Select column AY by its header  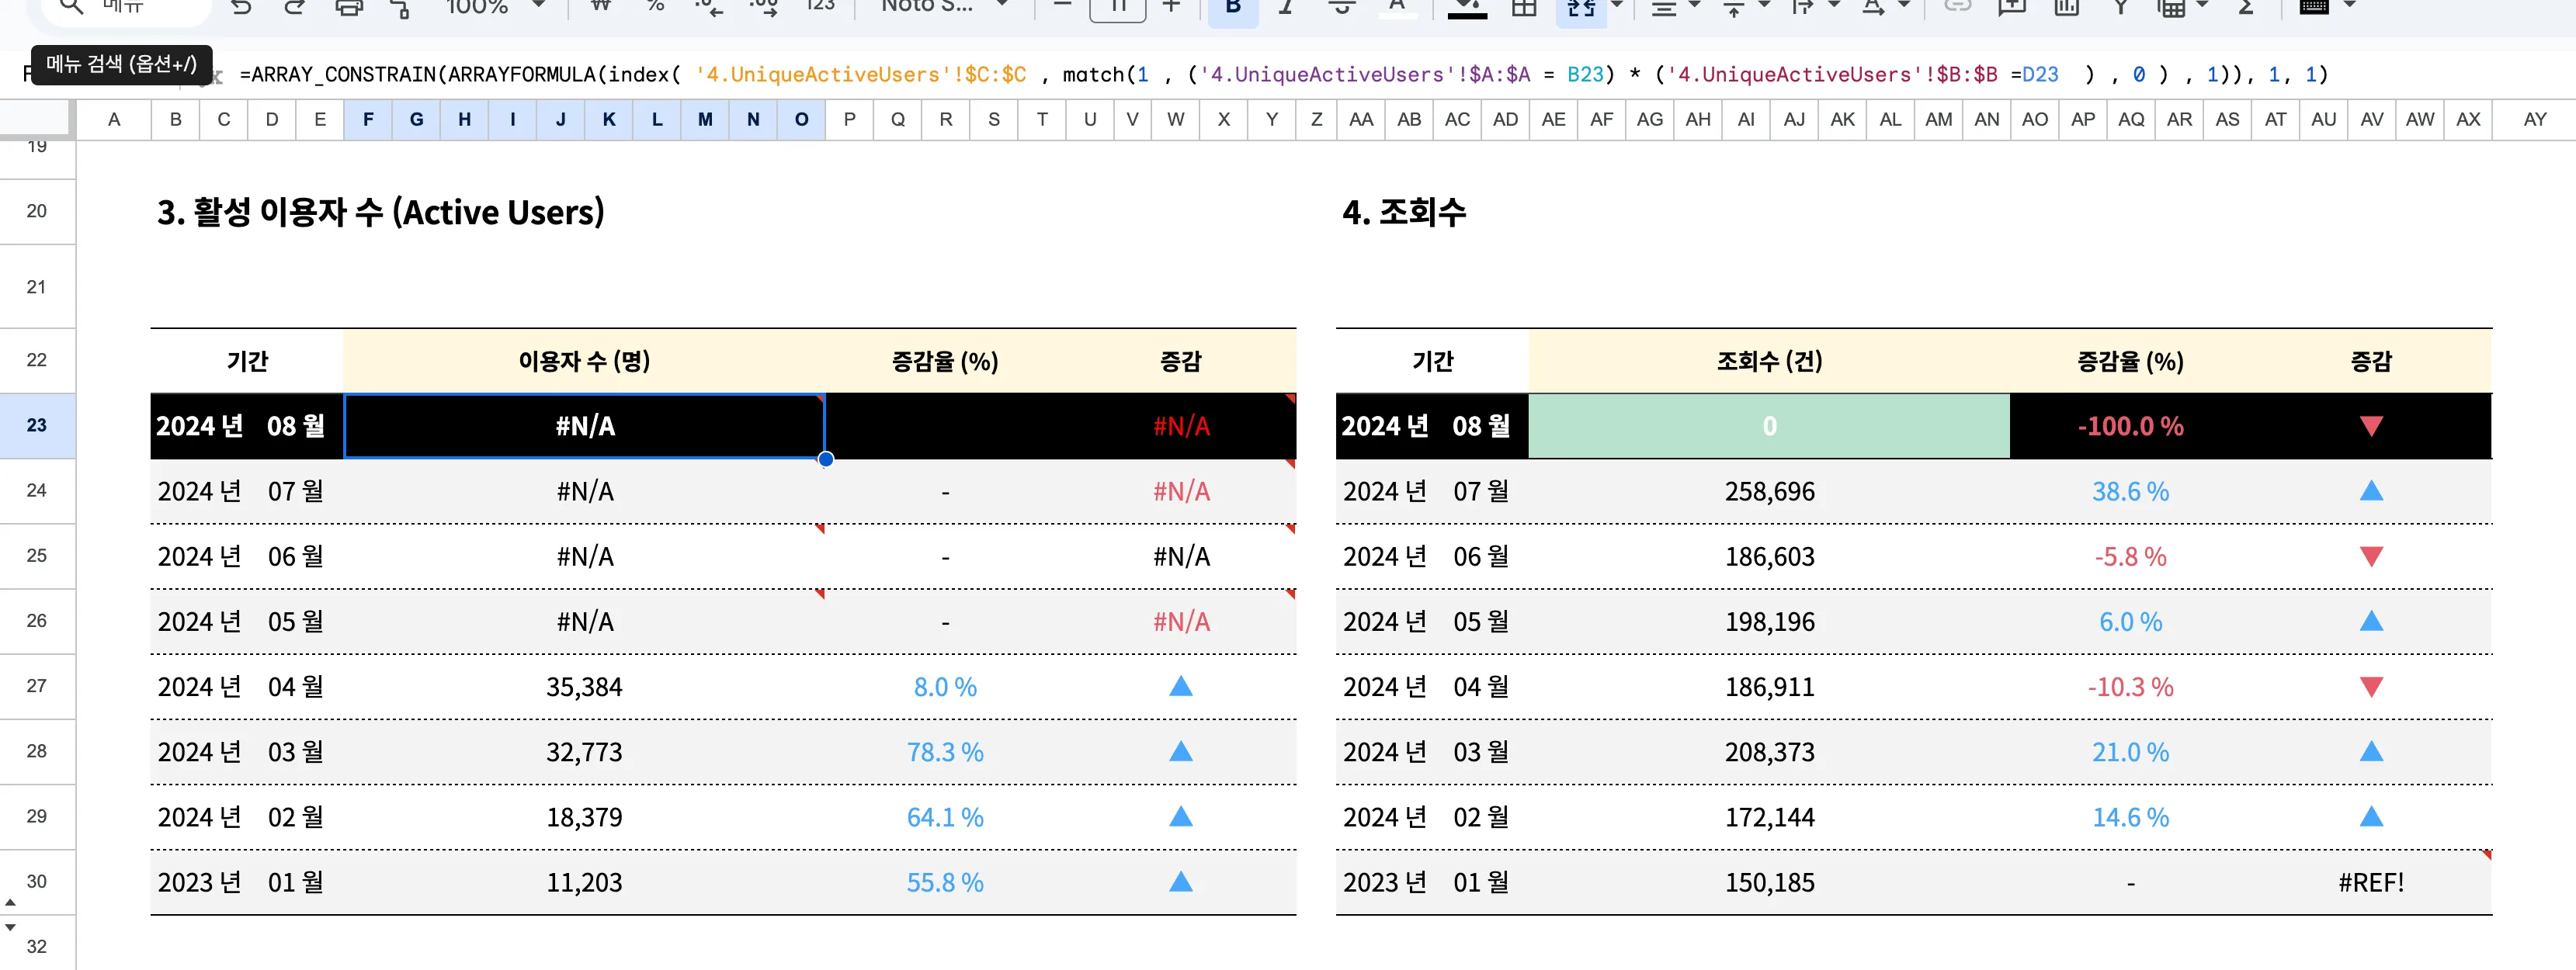tap(2534, 119)
